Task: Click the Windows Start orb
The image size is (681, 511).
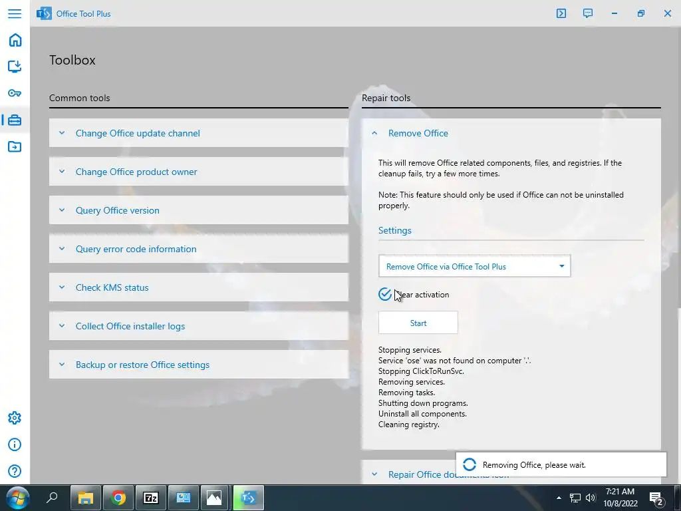Action: pos(17,498)
